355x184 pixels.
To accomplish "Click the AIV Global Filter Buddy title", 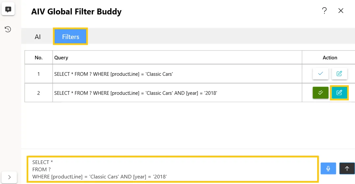I will click(76, 12).
